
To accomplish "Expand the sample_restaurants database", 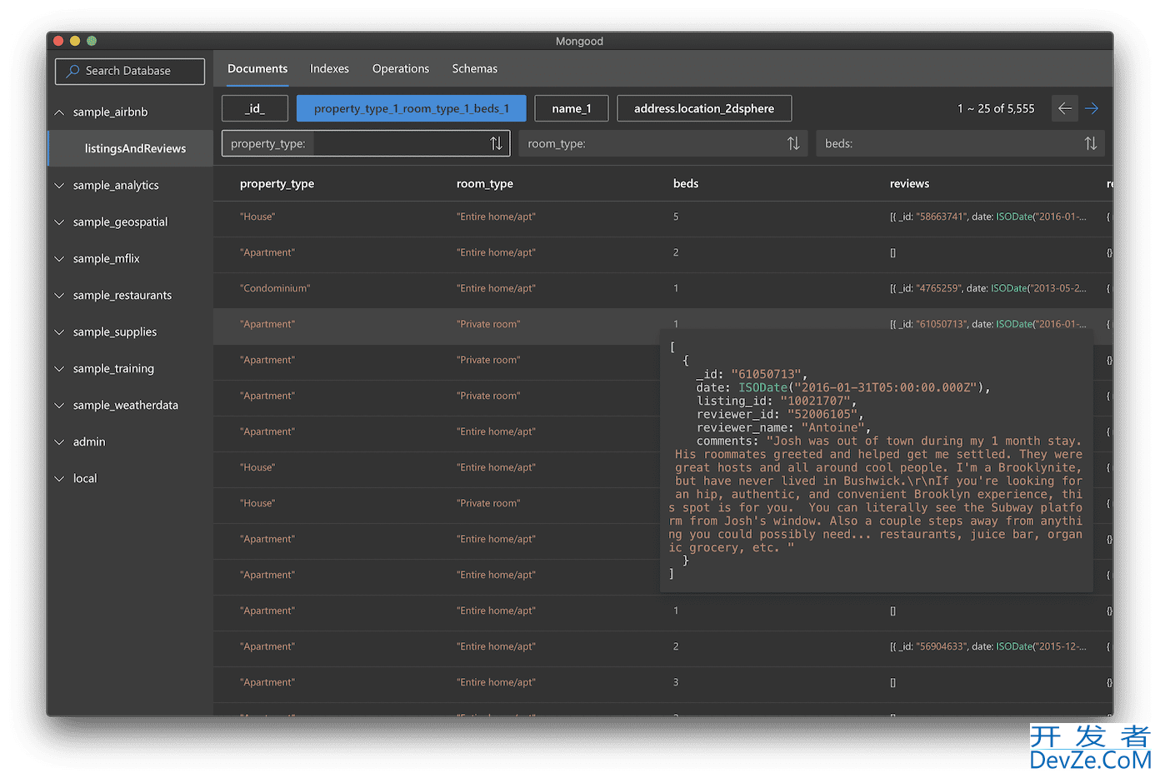I will (x=59, y=295).
